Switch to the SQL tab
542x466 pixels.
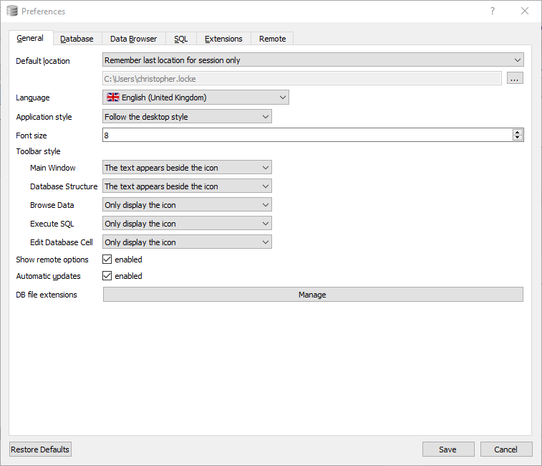pyautogui.click(x=180, y=39)
